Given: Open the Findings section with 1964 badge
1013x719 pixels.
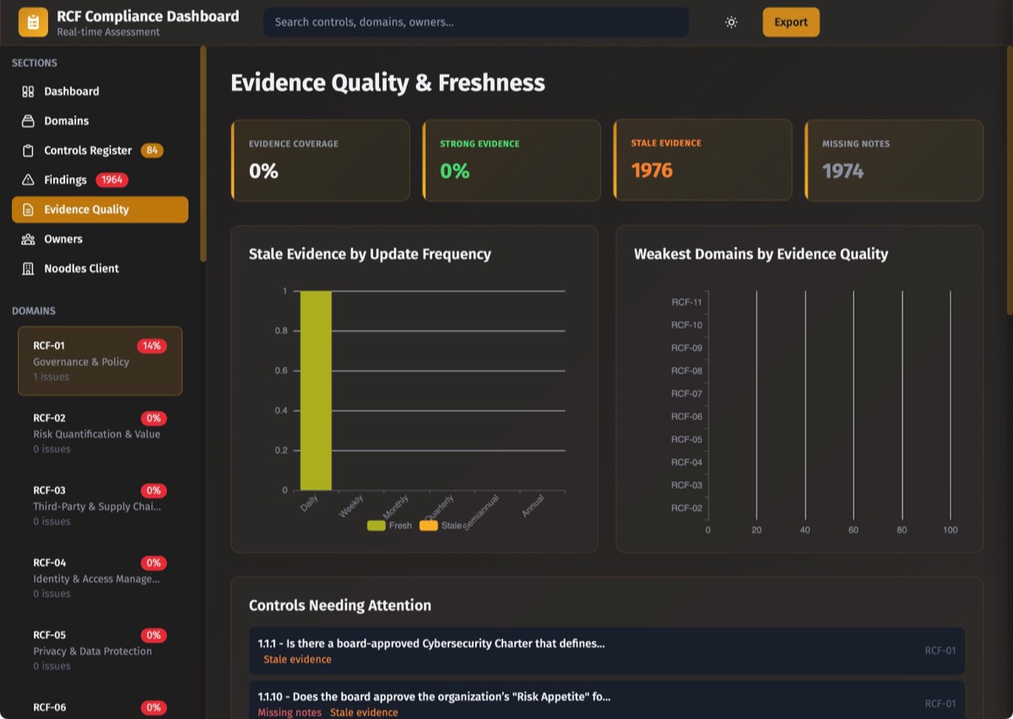Looking at the screenshot, I should [66, 180].
